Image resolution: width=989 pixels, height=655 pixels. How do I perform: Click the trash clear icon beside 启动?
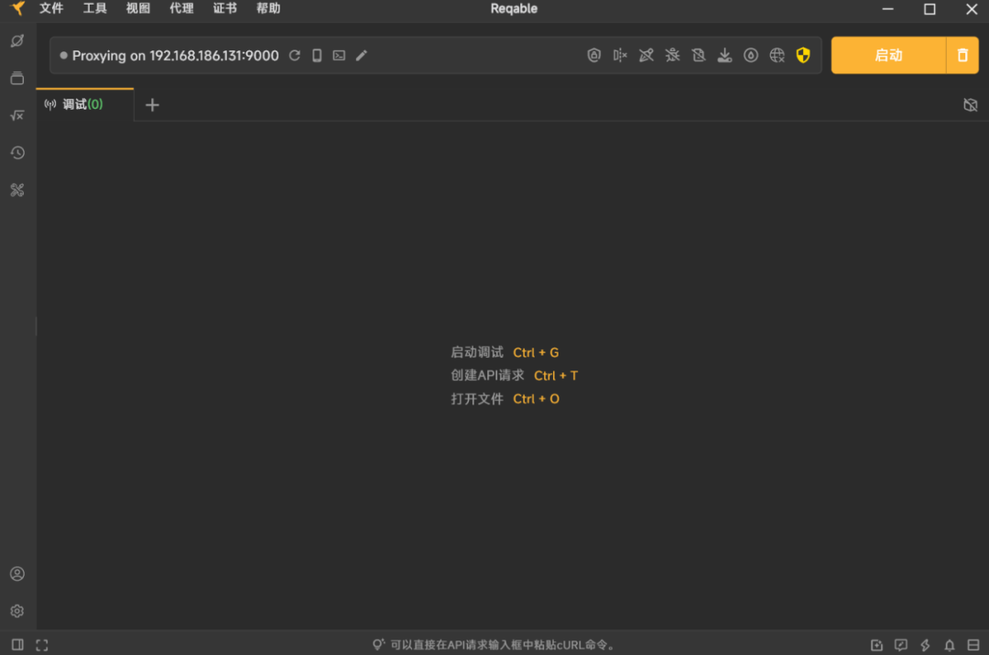click(962, 56)
